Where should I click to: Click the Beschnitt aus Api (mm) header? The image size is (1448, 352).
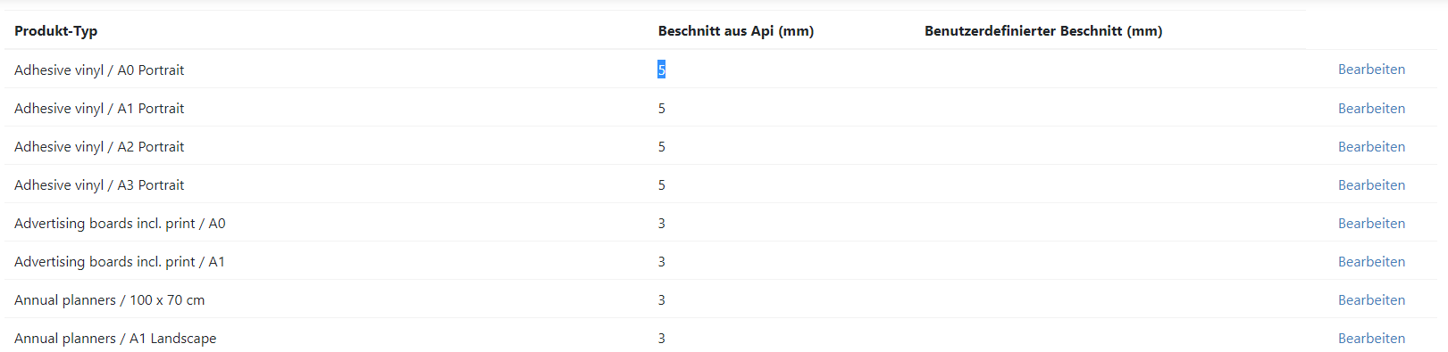[736, 31]
